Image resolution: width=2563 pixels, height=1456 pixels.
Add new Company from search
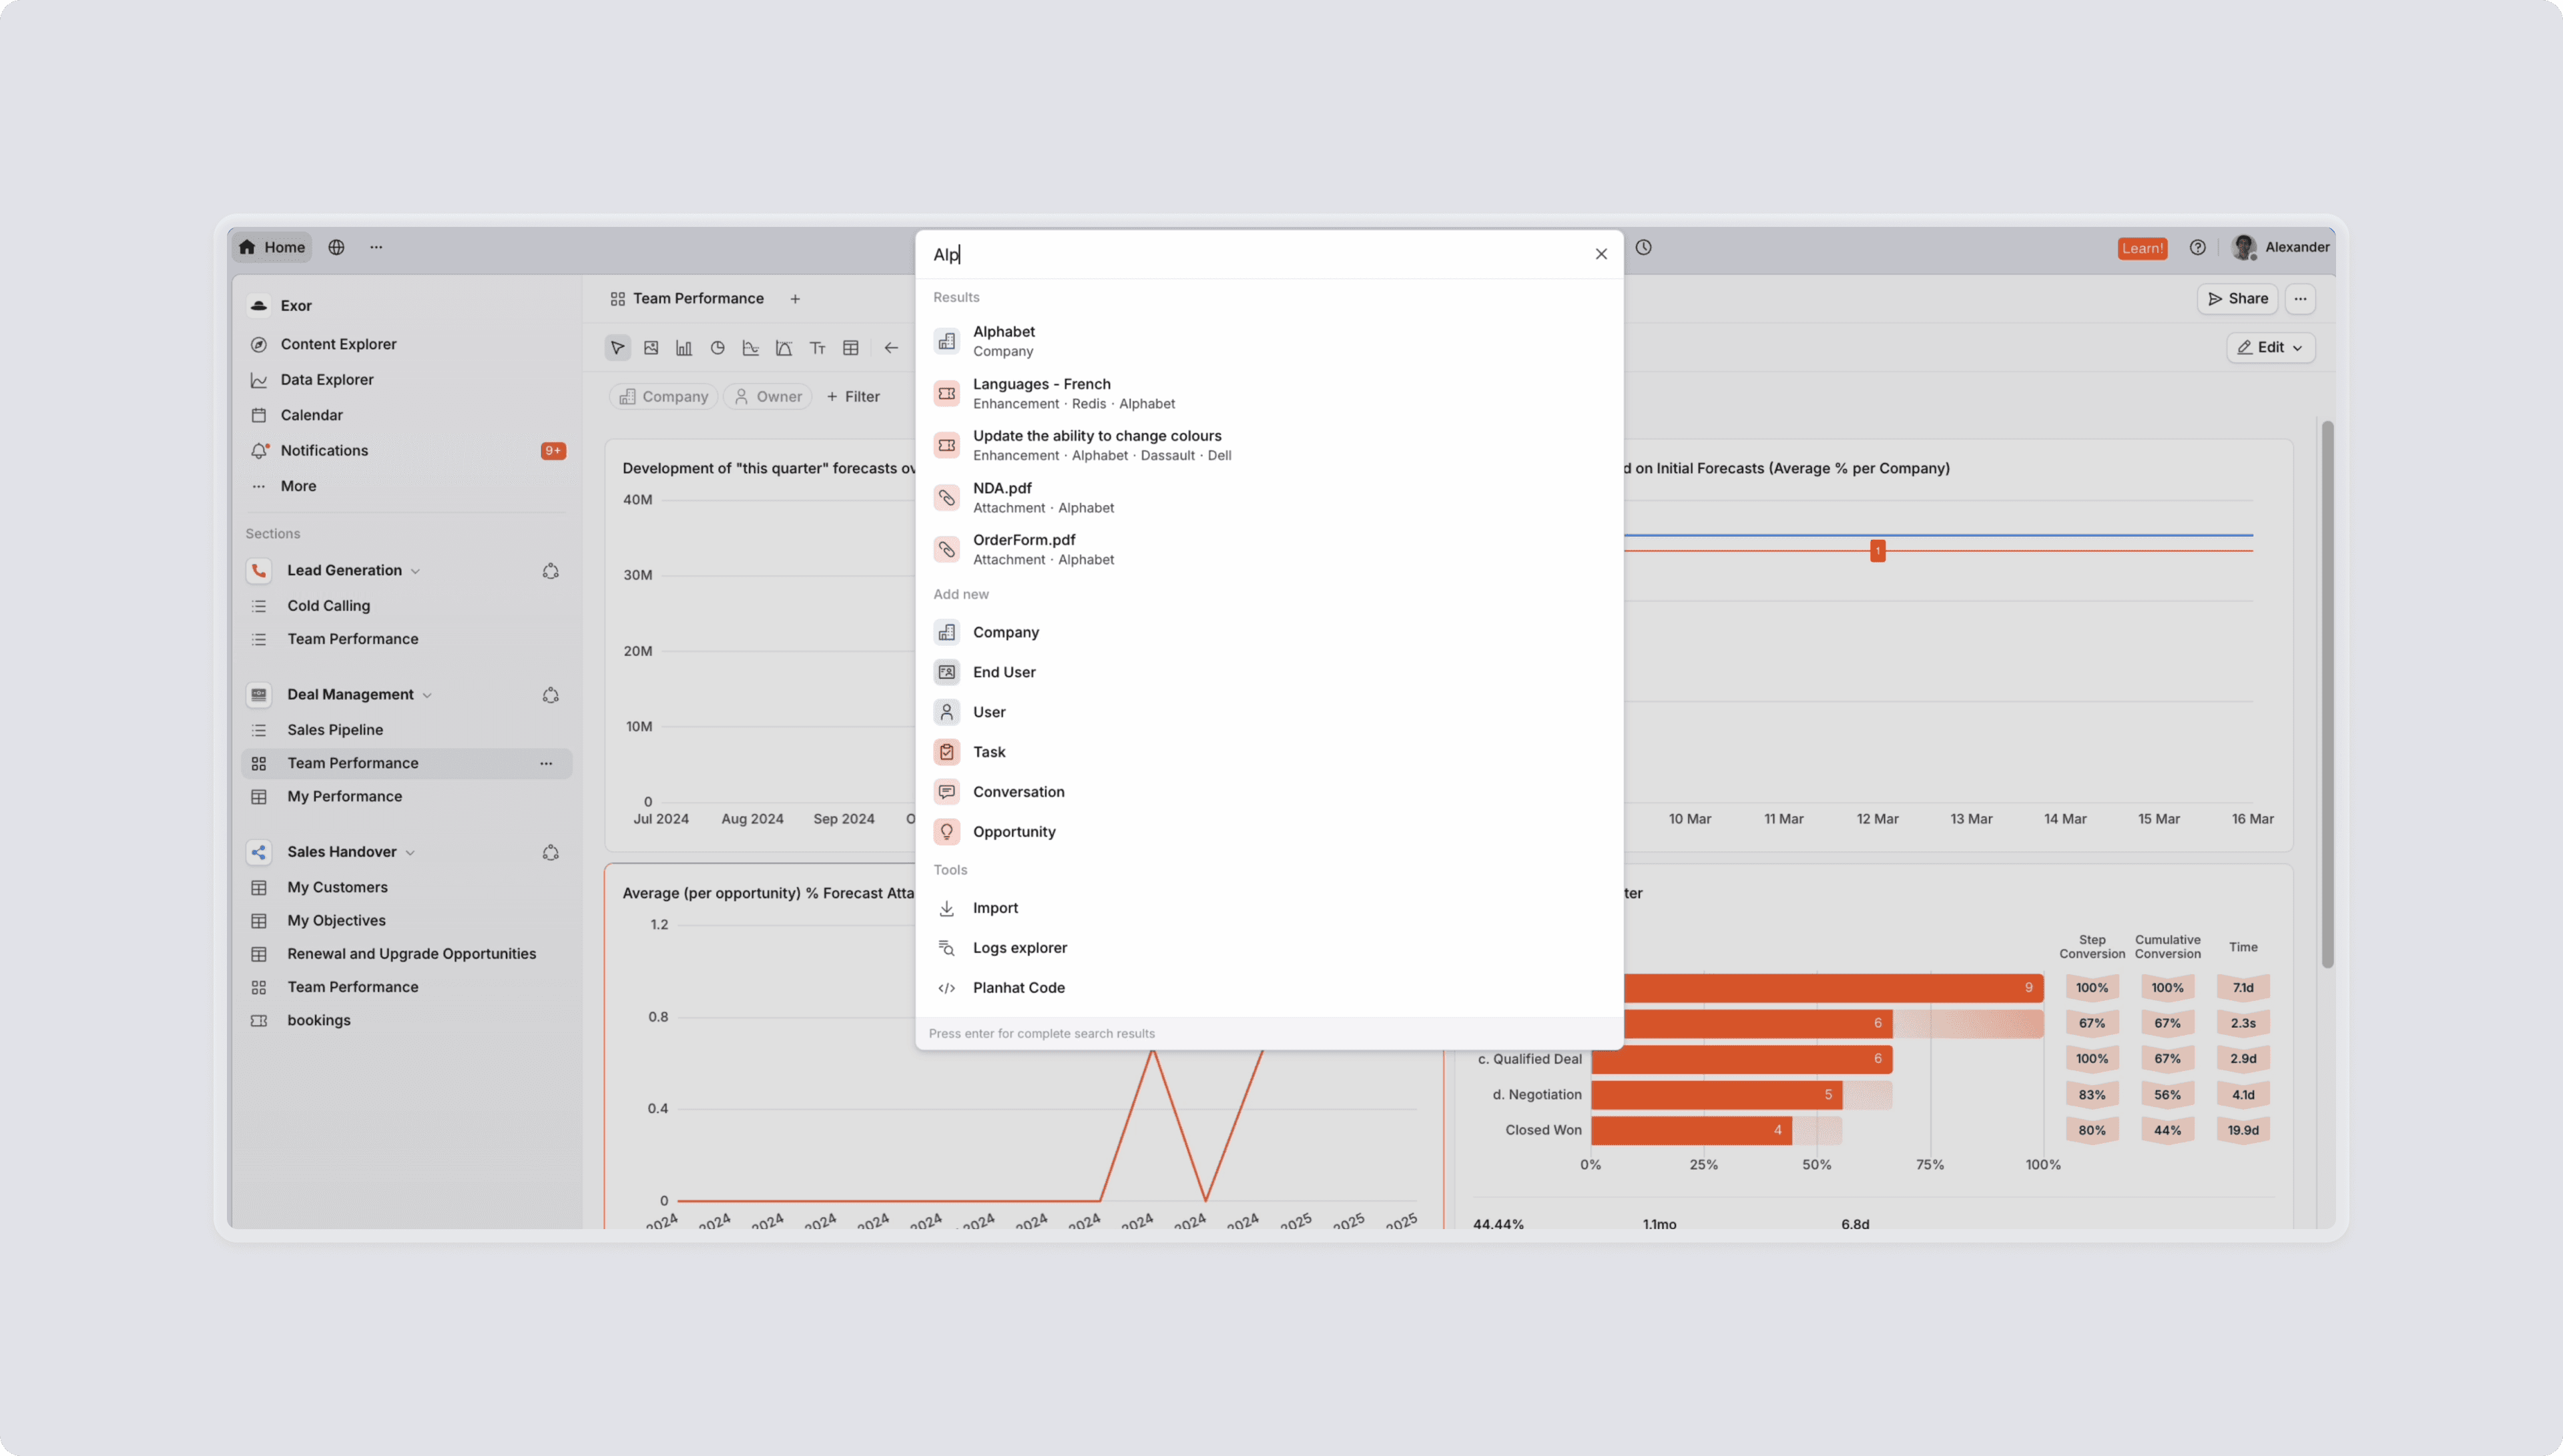1268,632
